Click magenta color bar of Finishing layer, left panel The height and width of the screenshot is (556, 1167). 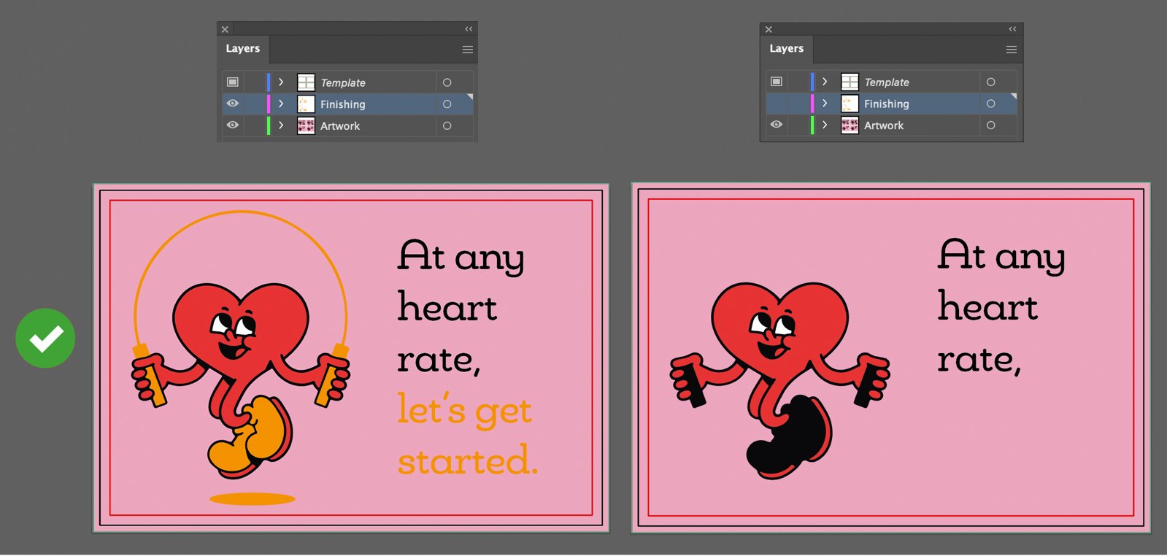tap(269, 104)
